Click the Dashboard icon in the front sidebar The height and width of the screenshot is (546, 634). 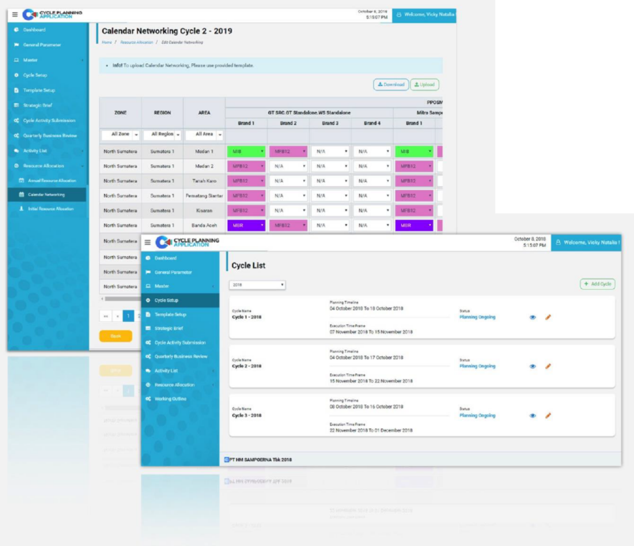[x=148, y=258]
